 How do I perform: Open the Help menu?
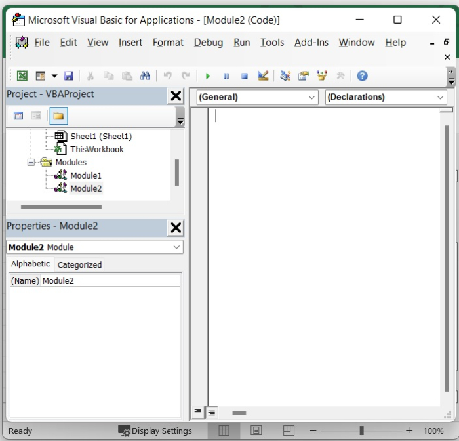[x=395, y=43]
